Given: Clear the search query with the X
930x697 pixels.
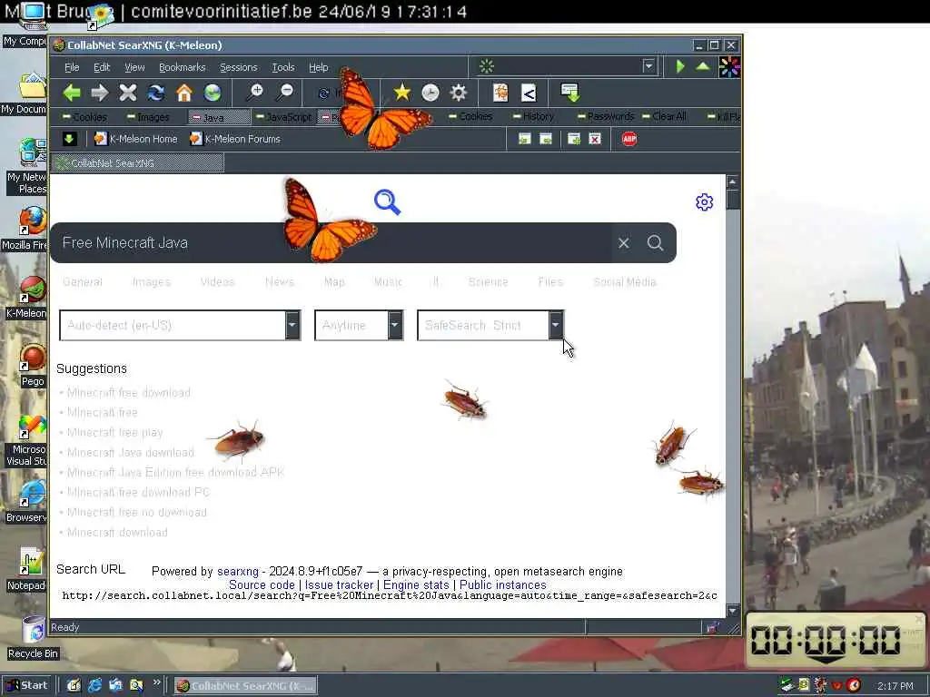Looking at the screenshot, I should (623, 243).
